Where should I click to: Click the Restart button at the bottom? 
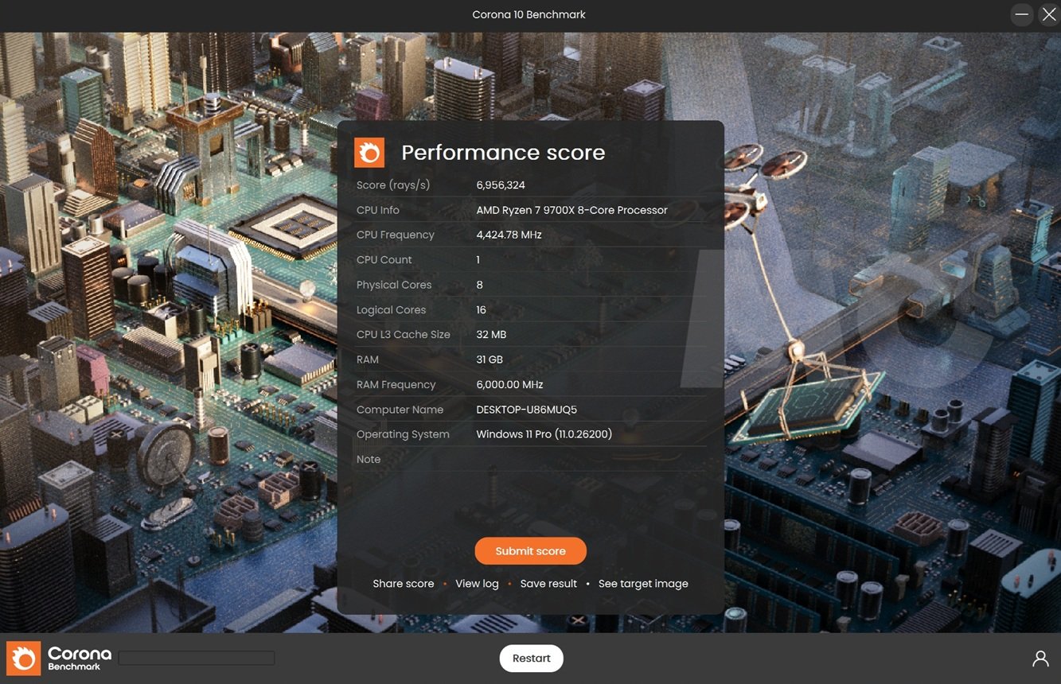[x=531, y=658]
